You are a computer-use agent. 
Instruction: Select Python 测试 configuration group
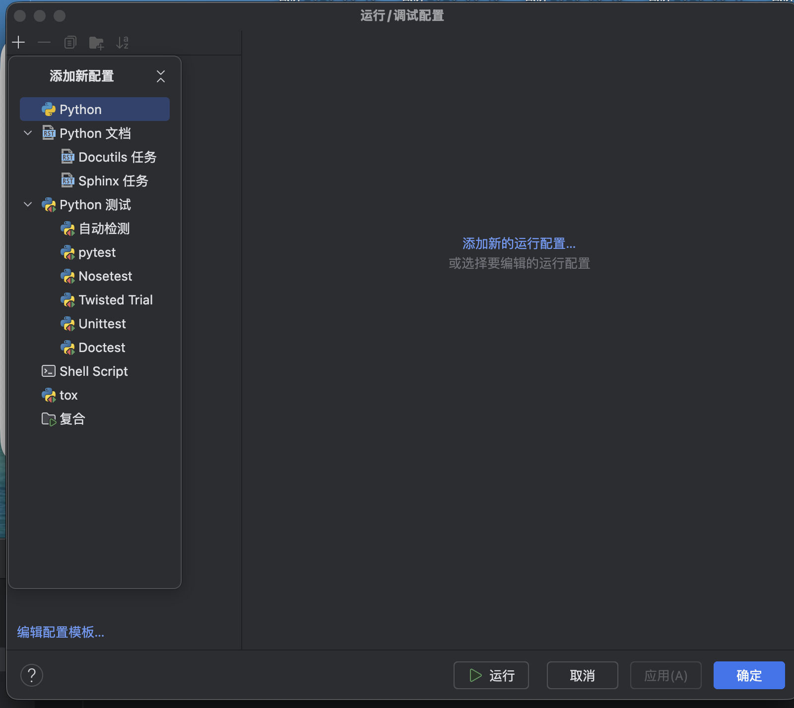(x=95, y=204)
